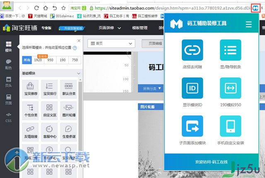This screenshot has height=178, width=265.
Task: Go to the browser home page icon
Action: point(46,8)
